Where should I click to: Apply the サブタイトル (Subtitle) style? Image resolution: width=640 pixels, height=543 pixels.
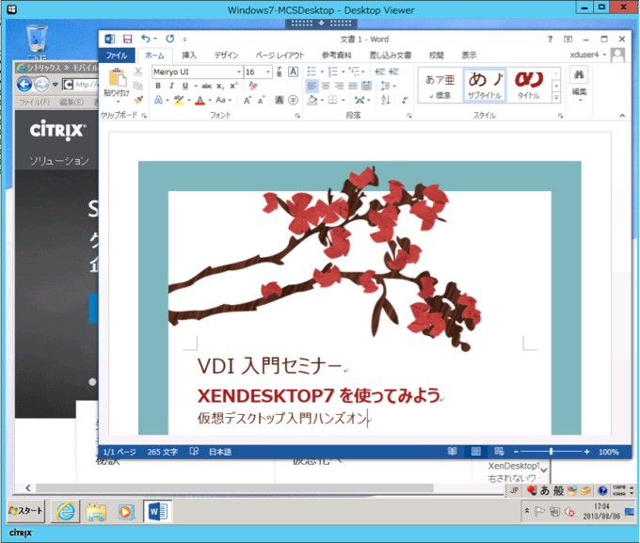point(485,85)
